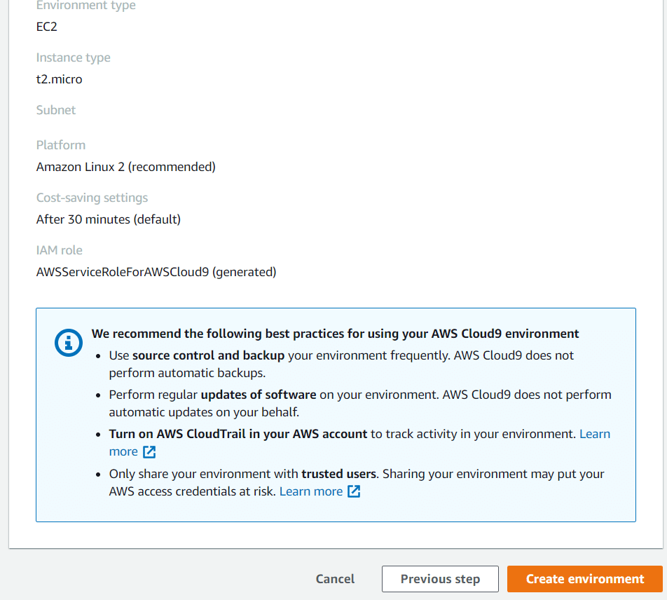Click the trusted users sharing bullet point

(x=356, y=482)
